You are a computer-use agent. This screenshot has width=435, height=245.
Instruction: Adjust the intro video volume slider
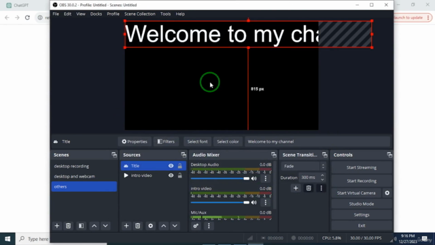point(220,203)
